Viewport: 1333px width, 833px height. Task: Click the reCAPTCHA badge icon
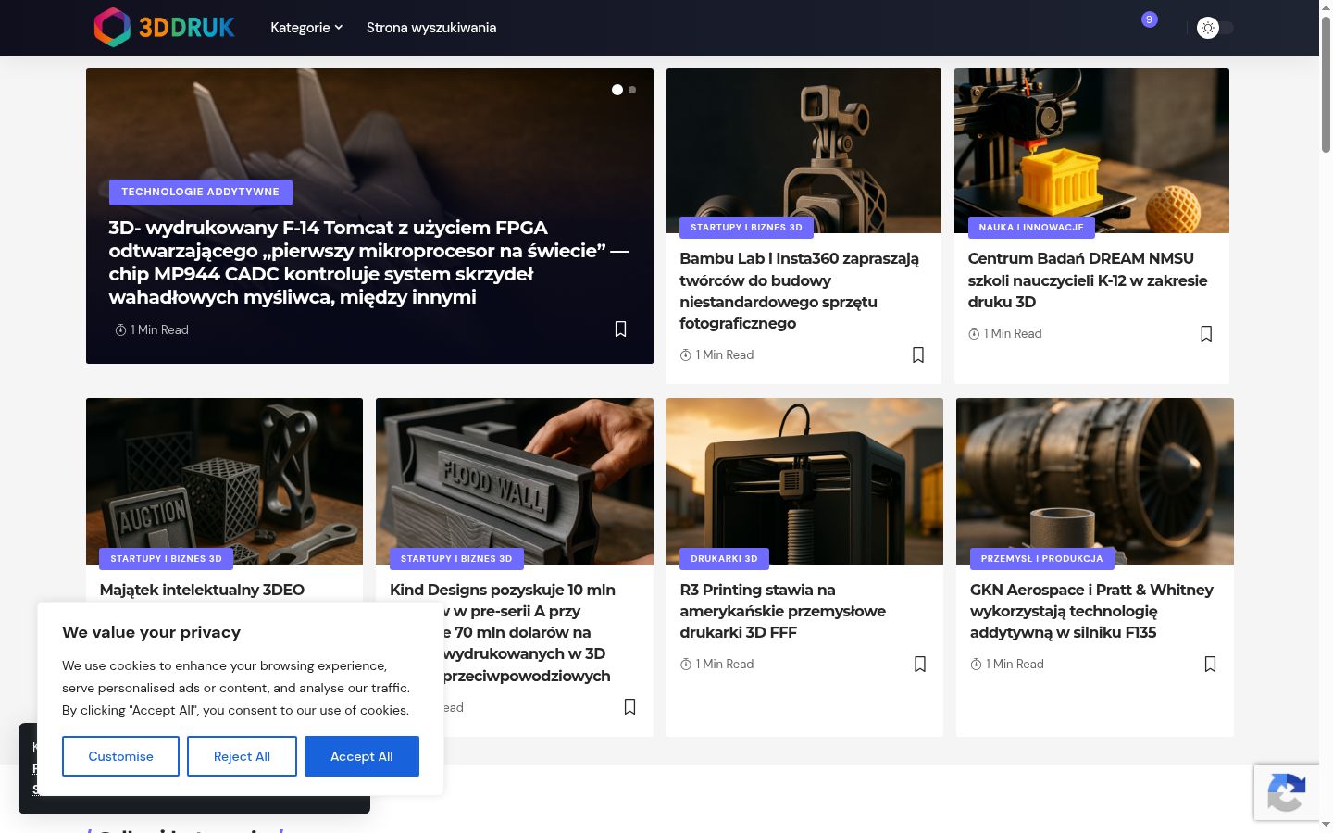tap(1287, 792)
